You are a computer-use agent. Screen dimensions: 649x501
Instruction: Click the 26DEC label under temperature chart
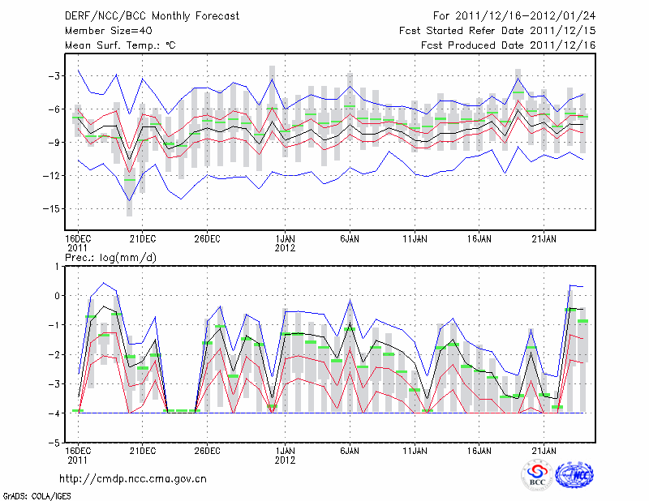207,239
